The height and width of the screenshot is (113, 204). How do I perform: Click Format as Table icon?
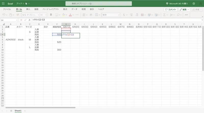(x=156, y=15)
